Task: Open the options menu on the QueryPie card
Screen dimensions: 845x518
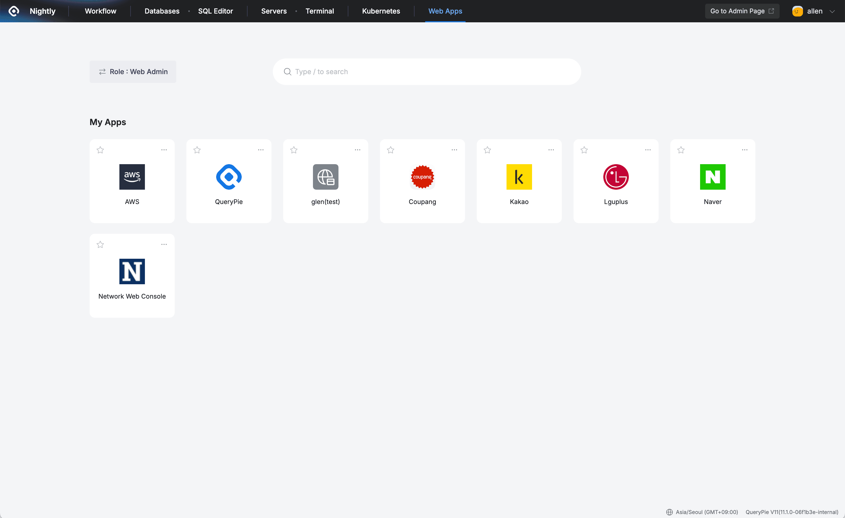Action: 261,150
